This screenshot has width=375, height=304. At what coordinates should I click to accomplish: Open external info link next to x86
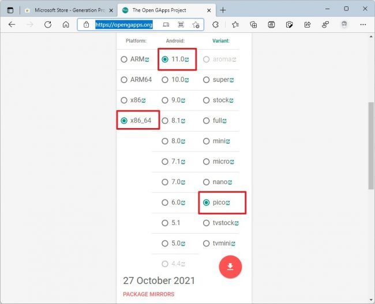[x=144, y=101]
